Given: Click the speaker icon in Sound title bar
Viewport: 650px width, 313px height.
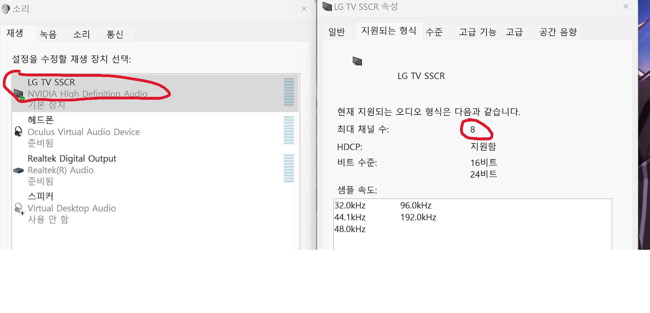Looking at the screenshot, I should (x=6, y=9).
